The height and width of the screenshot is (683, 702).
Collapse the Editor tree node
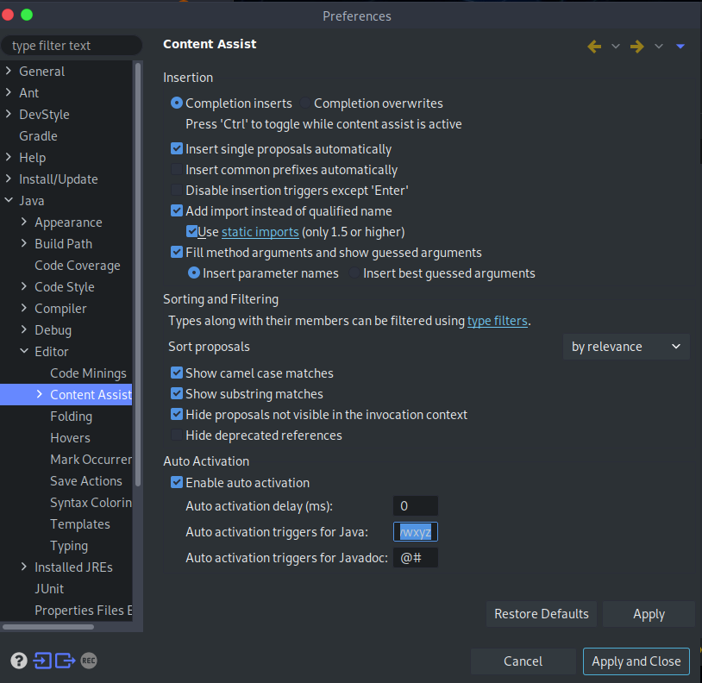click(24, 352)
